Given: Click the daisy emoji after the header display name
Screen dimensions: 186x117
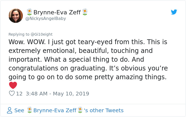Looking at the screenshot, I should (85, 12).
